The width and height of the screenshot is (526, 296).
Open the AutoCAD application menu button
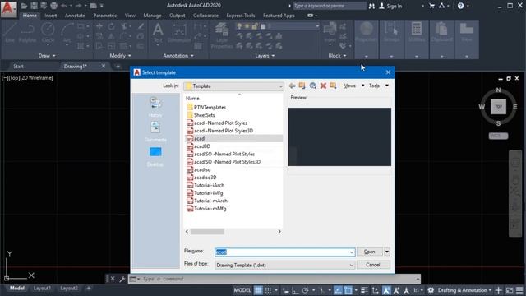point(8,9)
